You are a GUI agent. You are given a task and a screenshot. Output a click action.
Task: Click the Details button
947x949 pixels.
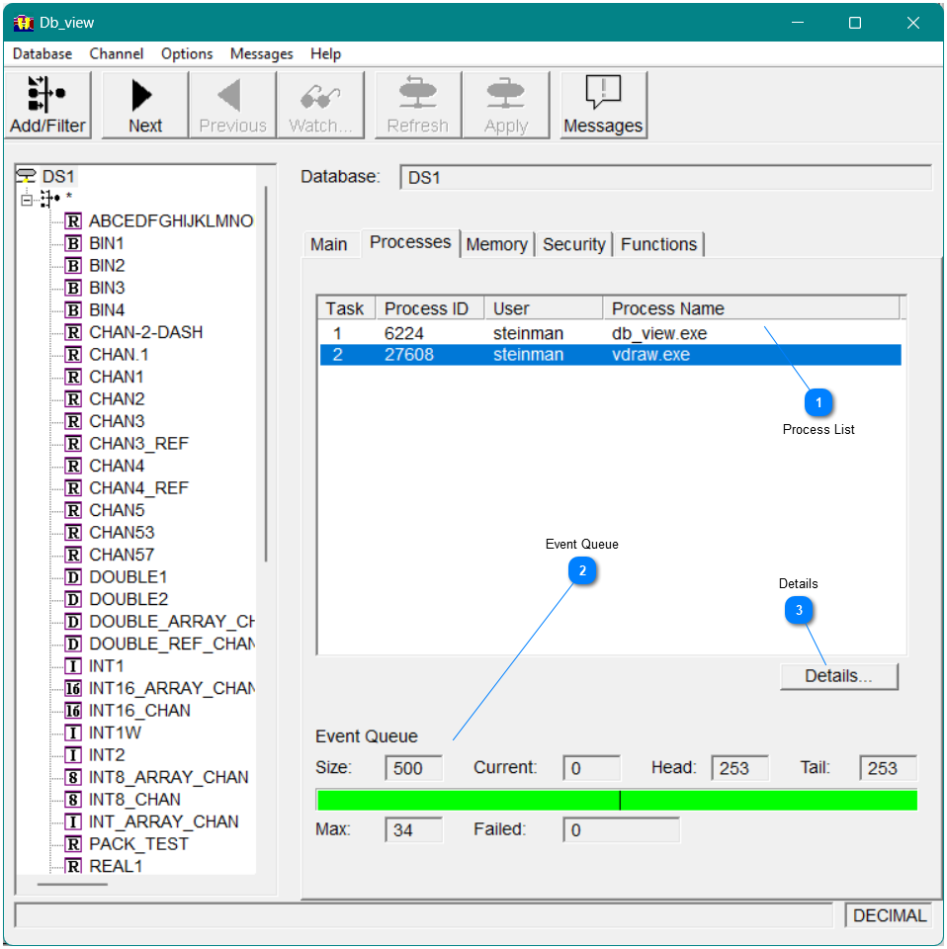point(838,675)
